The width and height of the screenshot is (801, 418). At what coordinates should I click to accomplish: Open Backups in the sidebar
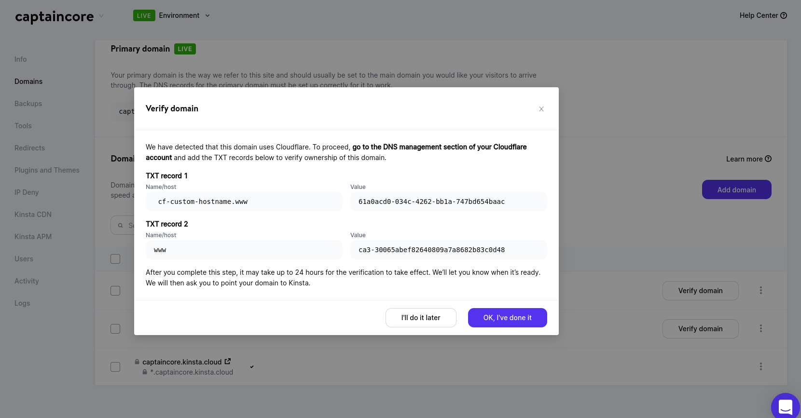(x=28, y=104)
